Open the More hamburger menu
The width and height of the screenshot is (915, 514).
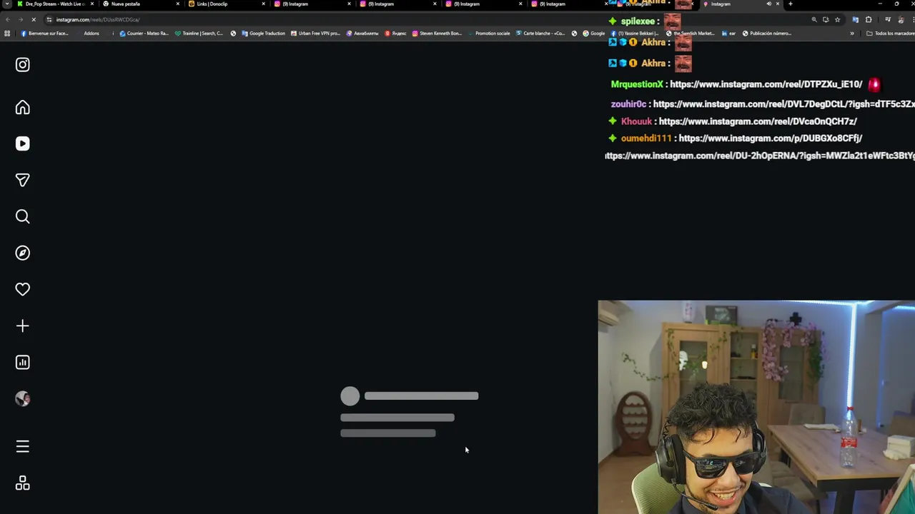coord(22,446)
